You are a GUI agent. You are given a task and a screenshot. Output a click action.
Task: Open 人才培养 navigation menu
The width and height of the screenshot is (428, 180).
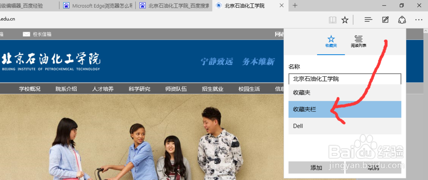[x=103, y=89]
